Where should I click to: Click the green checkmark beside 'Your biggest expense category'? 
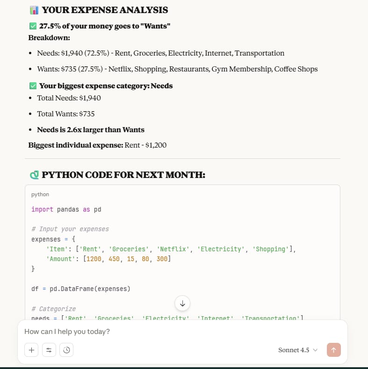click(33, 85)
